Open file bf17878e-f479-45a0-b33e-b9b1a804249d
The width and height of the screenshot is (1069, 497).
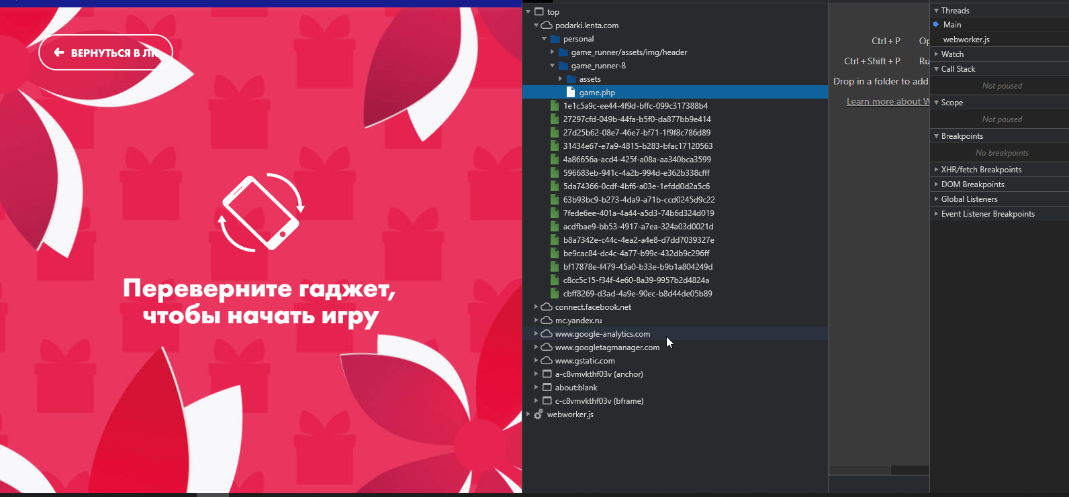tap(638, 267)
